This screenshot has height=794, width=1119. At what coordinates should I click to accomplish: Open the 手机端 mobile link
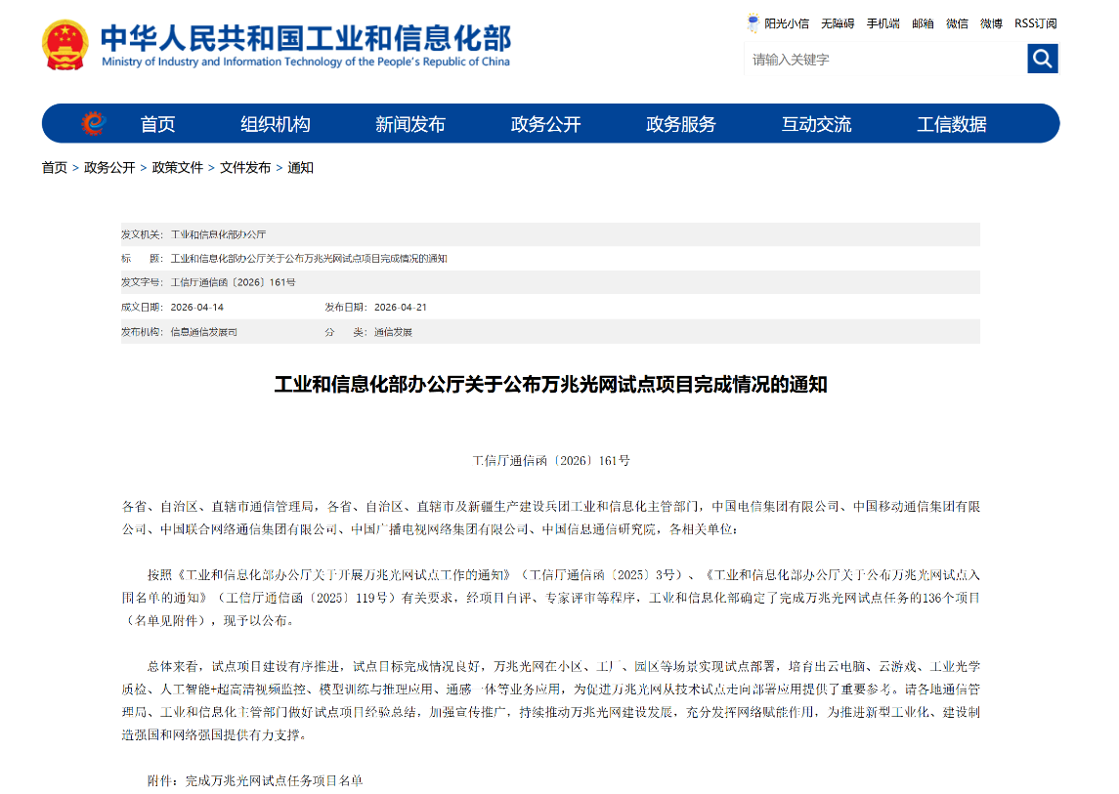(882, 23)
